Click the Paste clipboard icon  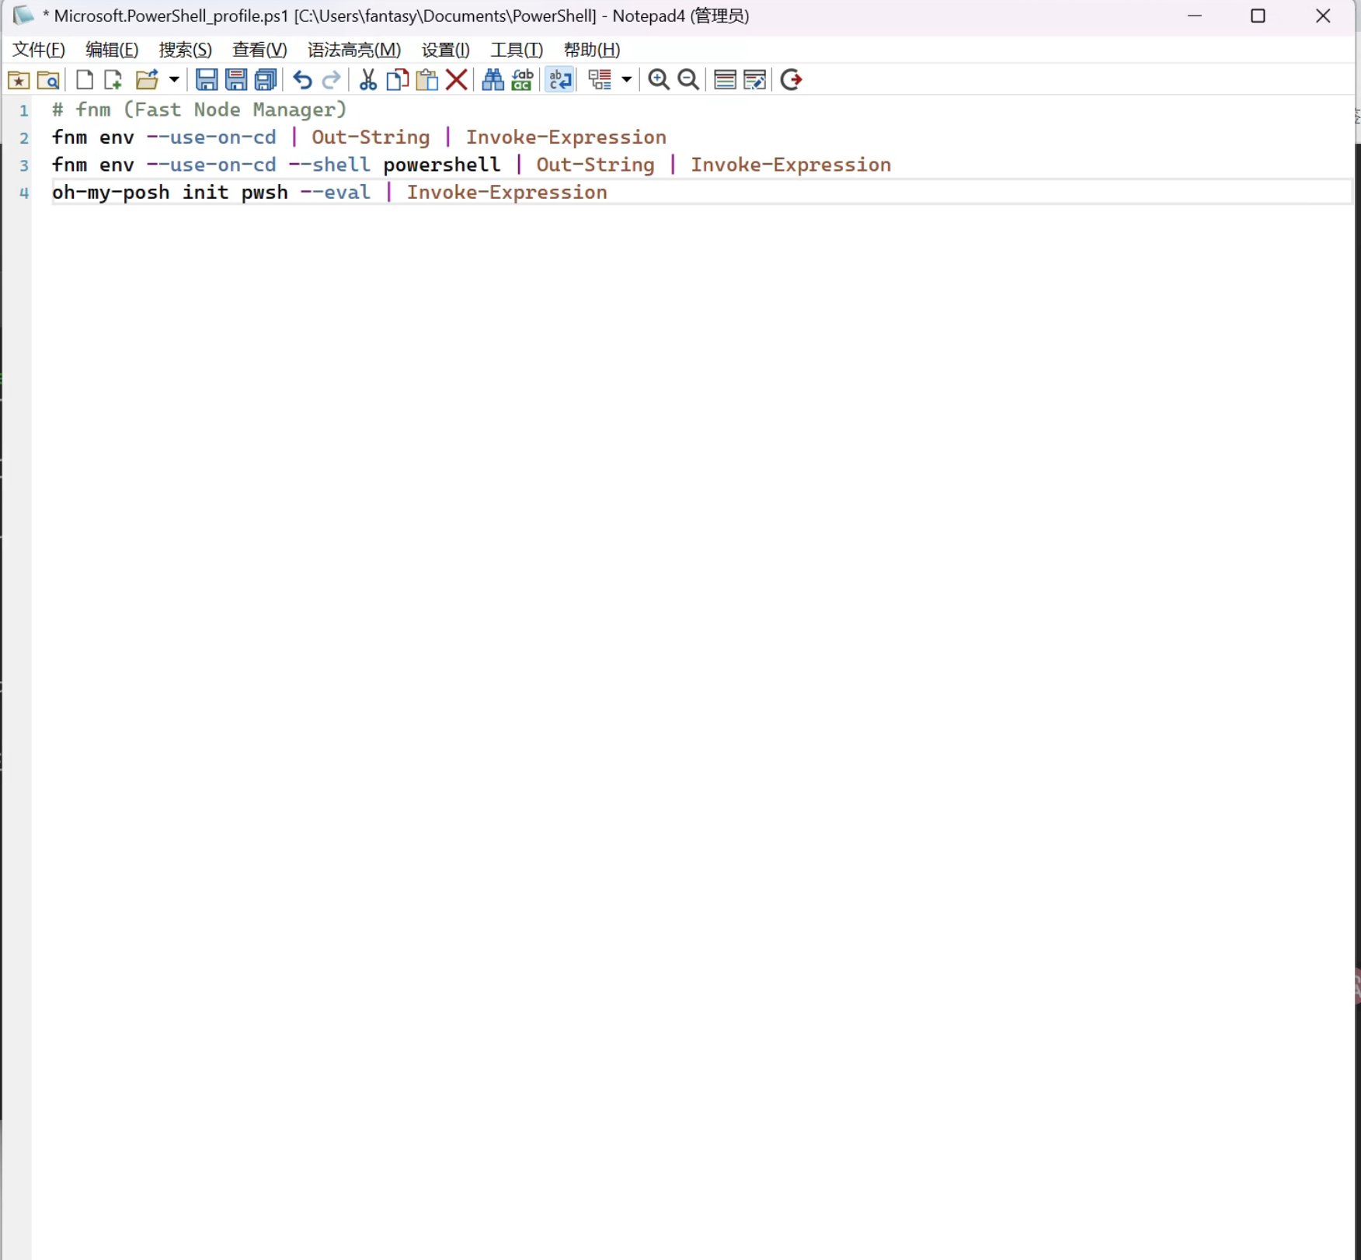point(427,80)
